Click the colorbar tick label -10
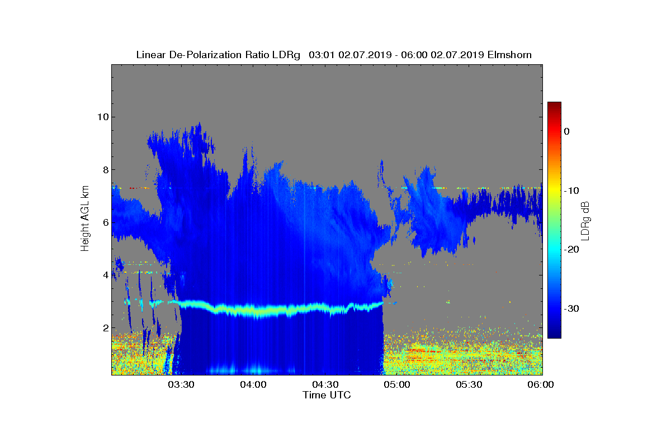The image size is (671, 447). [571, 191]
